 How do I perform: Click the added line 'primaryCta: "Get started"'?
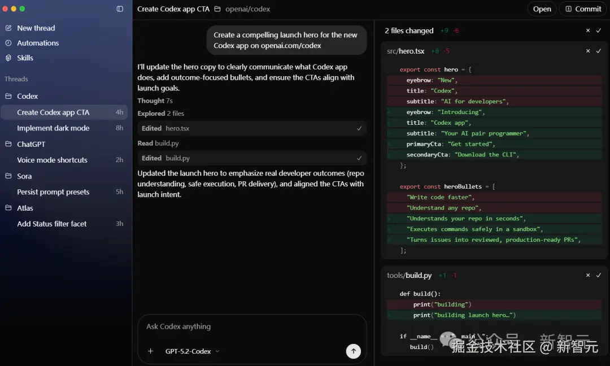494,144
